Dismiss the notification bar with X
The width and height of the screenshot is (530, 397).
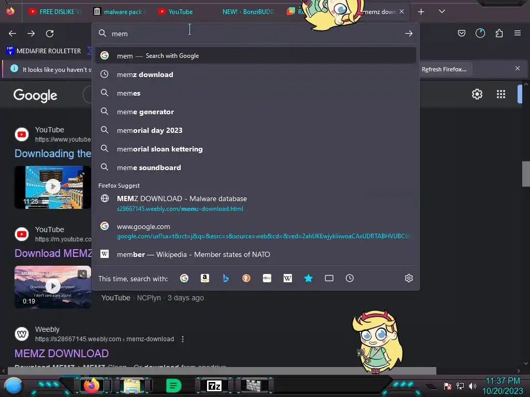click(518, 68)
